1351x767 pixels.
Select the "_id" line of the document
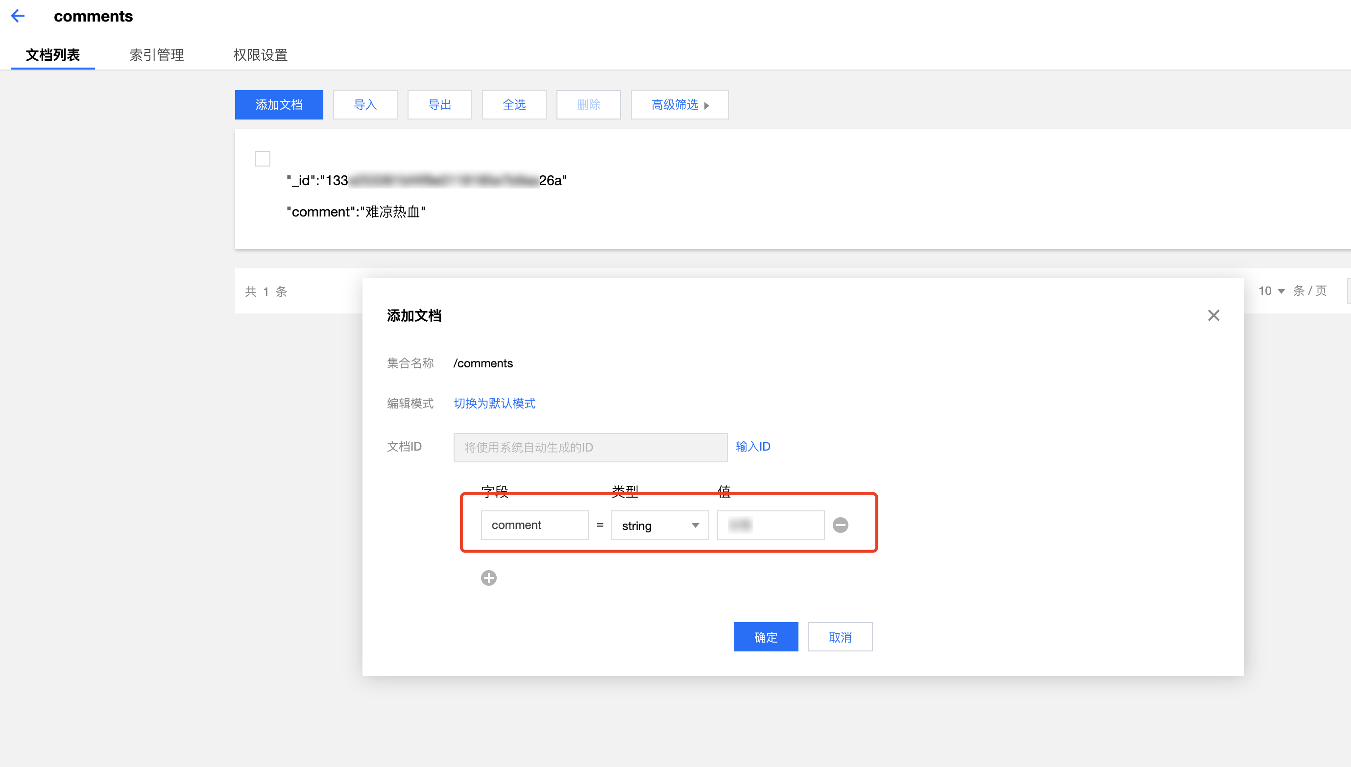pyautogui.click(x=426, y=181)
